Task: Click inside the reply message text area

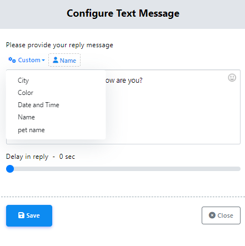Action: (x=172, y=111)
